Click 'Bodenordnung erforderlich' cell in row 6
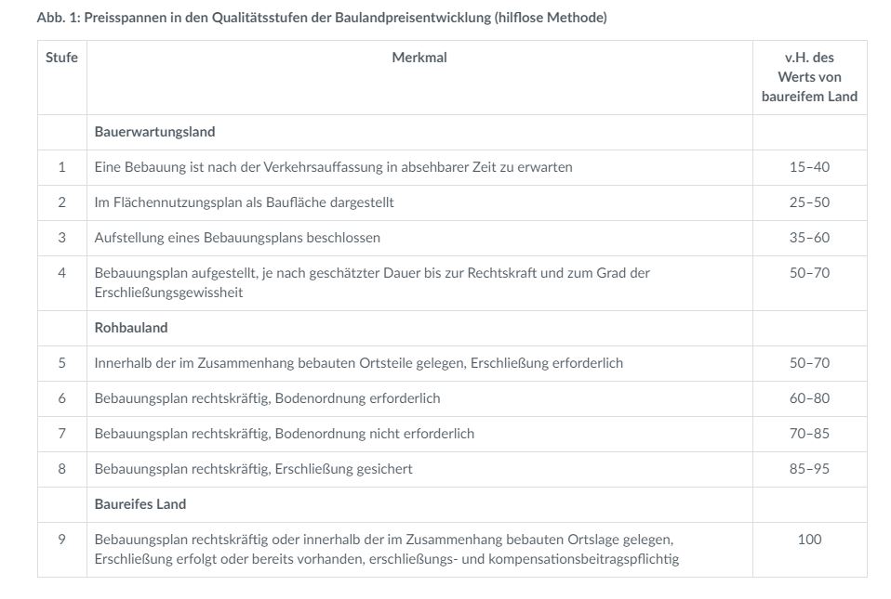The height and width of the screenshot is (599, 891). pos(267,398)
